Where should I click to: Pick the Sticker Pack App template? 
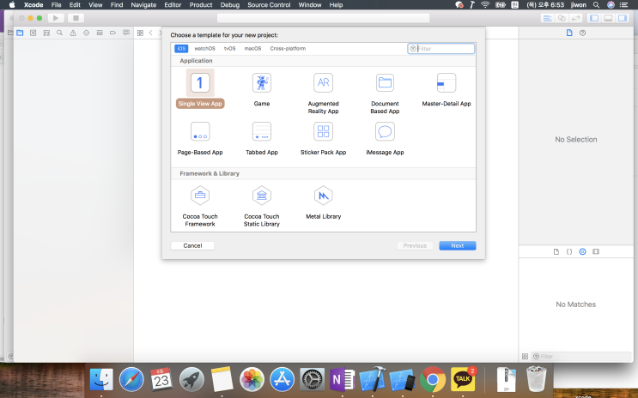[x=323, y=132]
